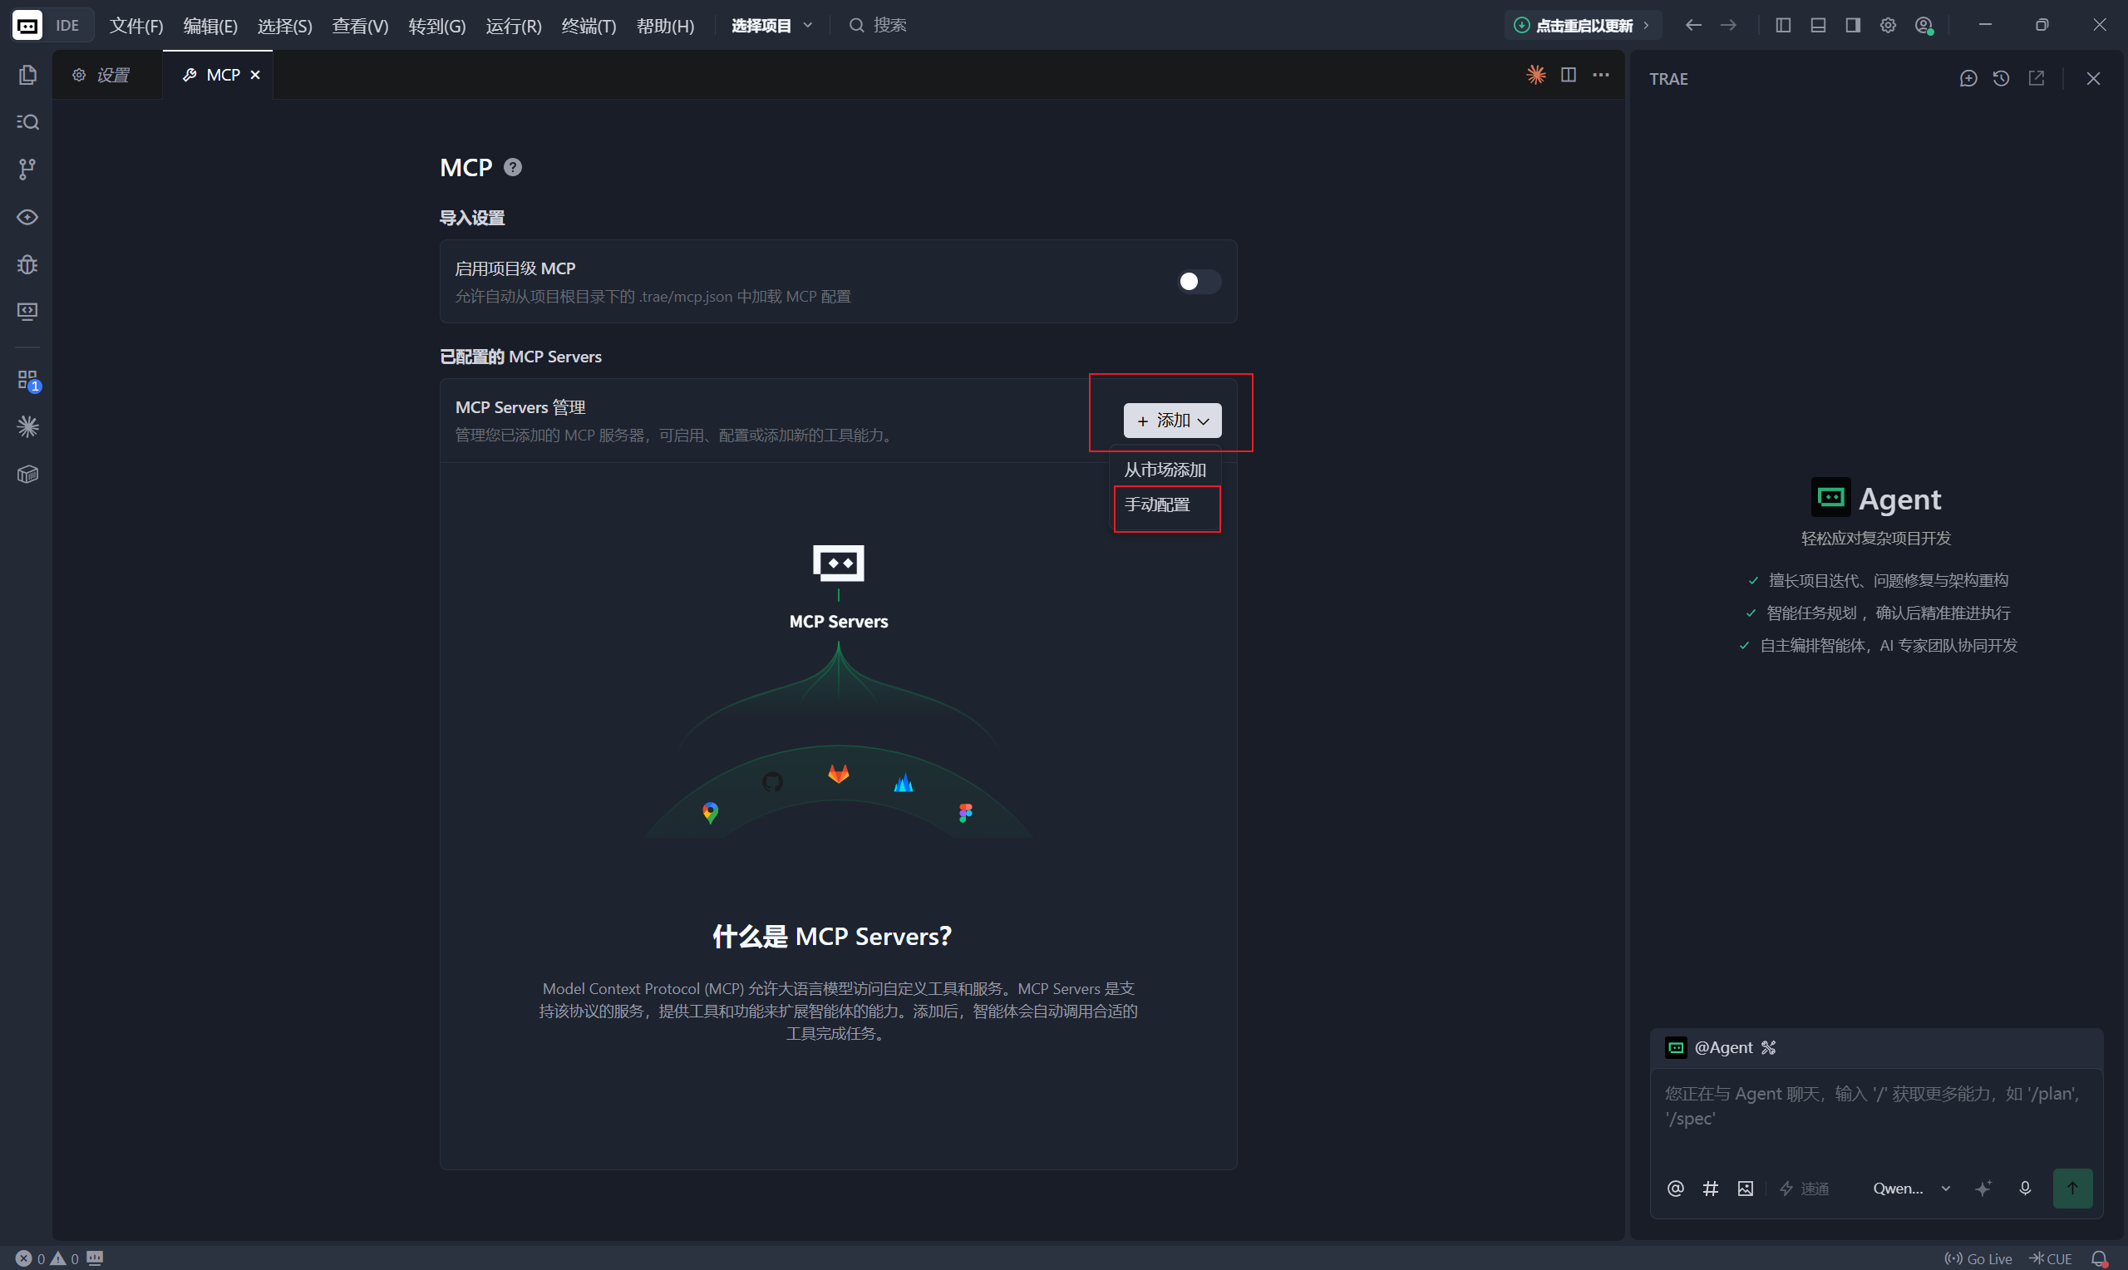
Task: Click the @ mention icon in chat input
Action: (1675, 1188)
